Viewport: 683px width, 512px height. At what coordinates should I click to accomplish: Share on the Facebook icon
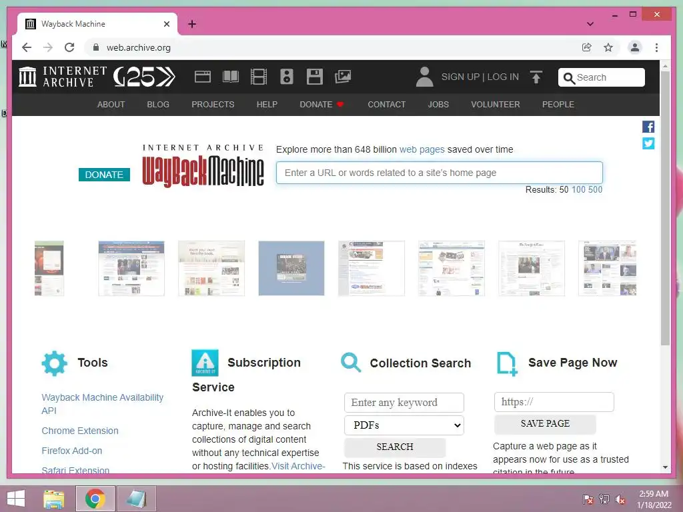648,127
